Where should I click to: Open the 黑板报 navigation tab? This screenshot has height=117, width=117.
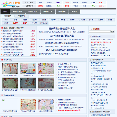[x=74, y=12]
